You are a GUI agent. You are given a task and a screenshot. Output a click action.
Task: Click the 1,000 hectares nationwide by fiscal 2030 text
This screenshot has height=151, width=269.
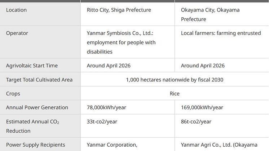[x=175, y=80]
